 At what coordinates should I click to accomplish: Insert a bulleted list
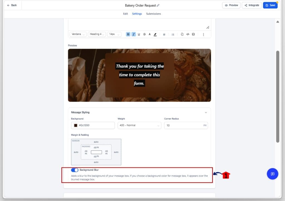point(173,34)
